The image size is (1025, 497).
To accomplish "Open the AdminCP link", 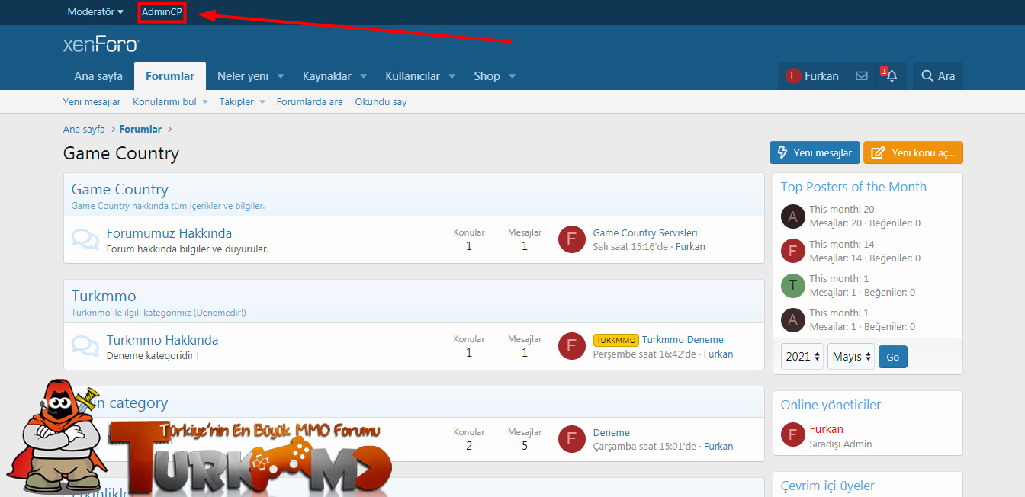I will [162, 12].
